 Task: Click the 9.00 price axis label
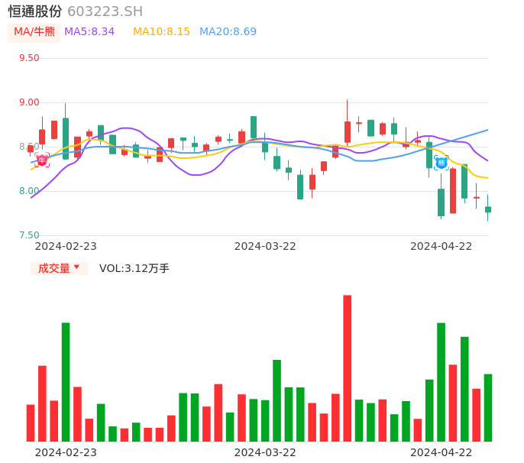click(29, 102)
